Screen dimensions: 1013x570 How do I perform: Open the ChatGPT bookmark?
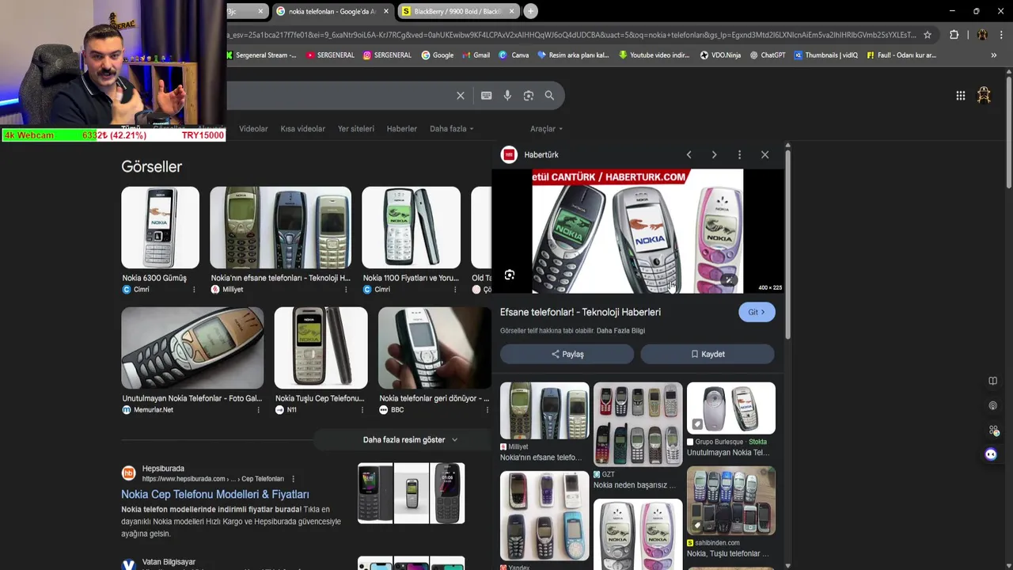[767, 55]
